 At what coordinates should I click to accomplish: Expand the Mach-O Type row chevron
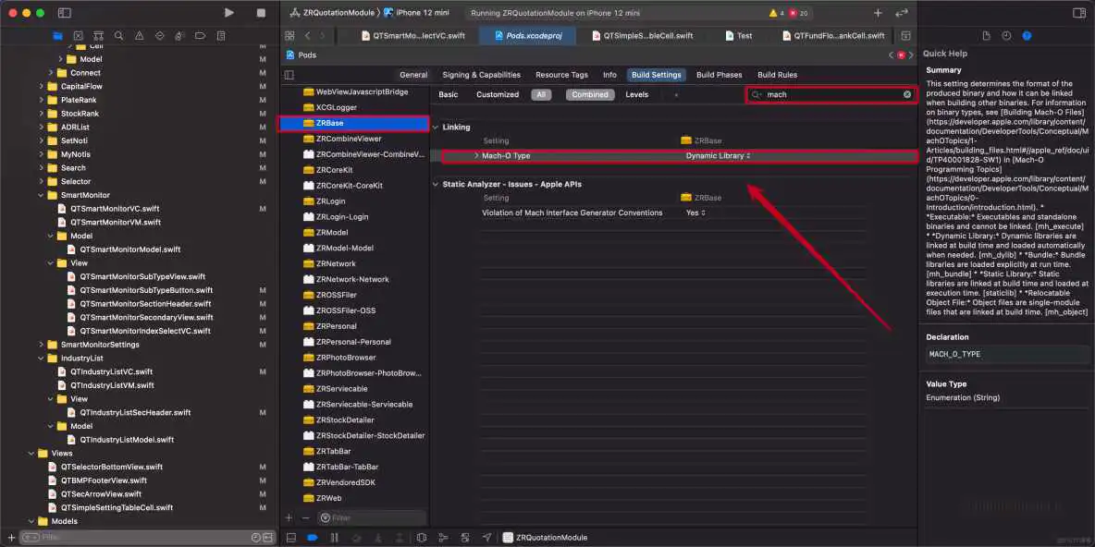click(x=476, y=155)
